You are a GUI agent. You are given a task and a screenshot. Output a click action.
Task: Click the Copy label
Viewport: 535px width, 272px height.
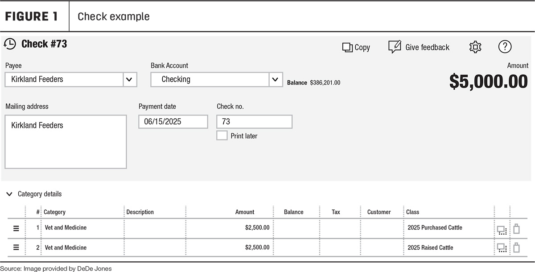coord(362,47)
